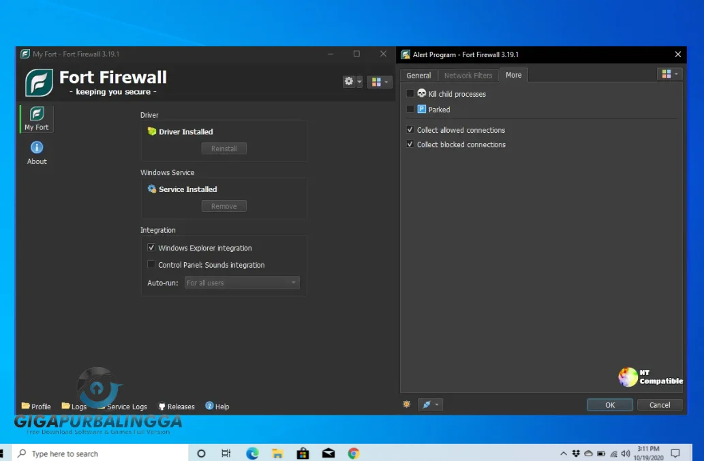Image resolution: width=704 pixels, height=461 pixels.
Task: Open Microsoft Store from the taskbar
Action: (303, 454)
